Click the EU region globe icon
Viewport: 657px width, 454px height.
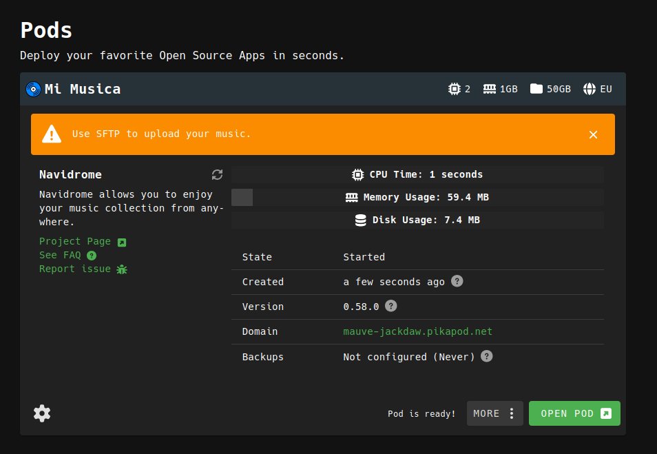590,89
